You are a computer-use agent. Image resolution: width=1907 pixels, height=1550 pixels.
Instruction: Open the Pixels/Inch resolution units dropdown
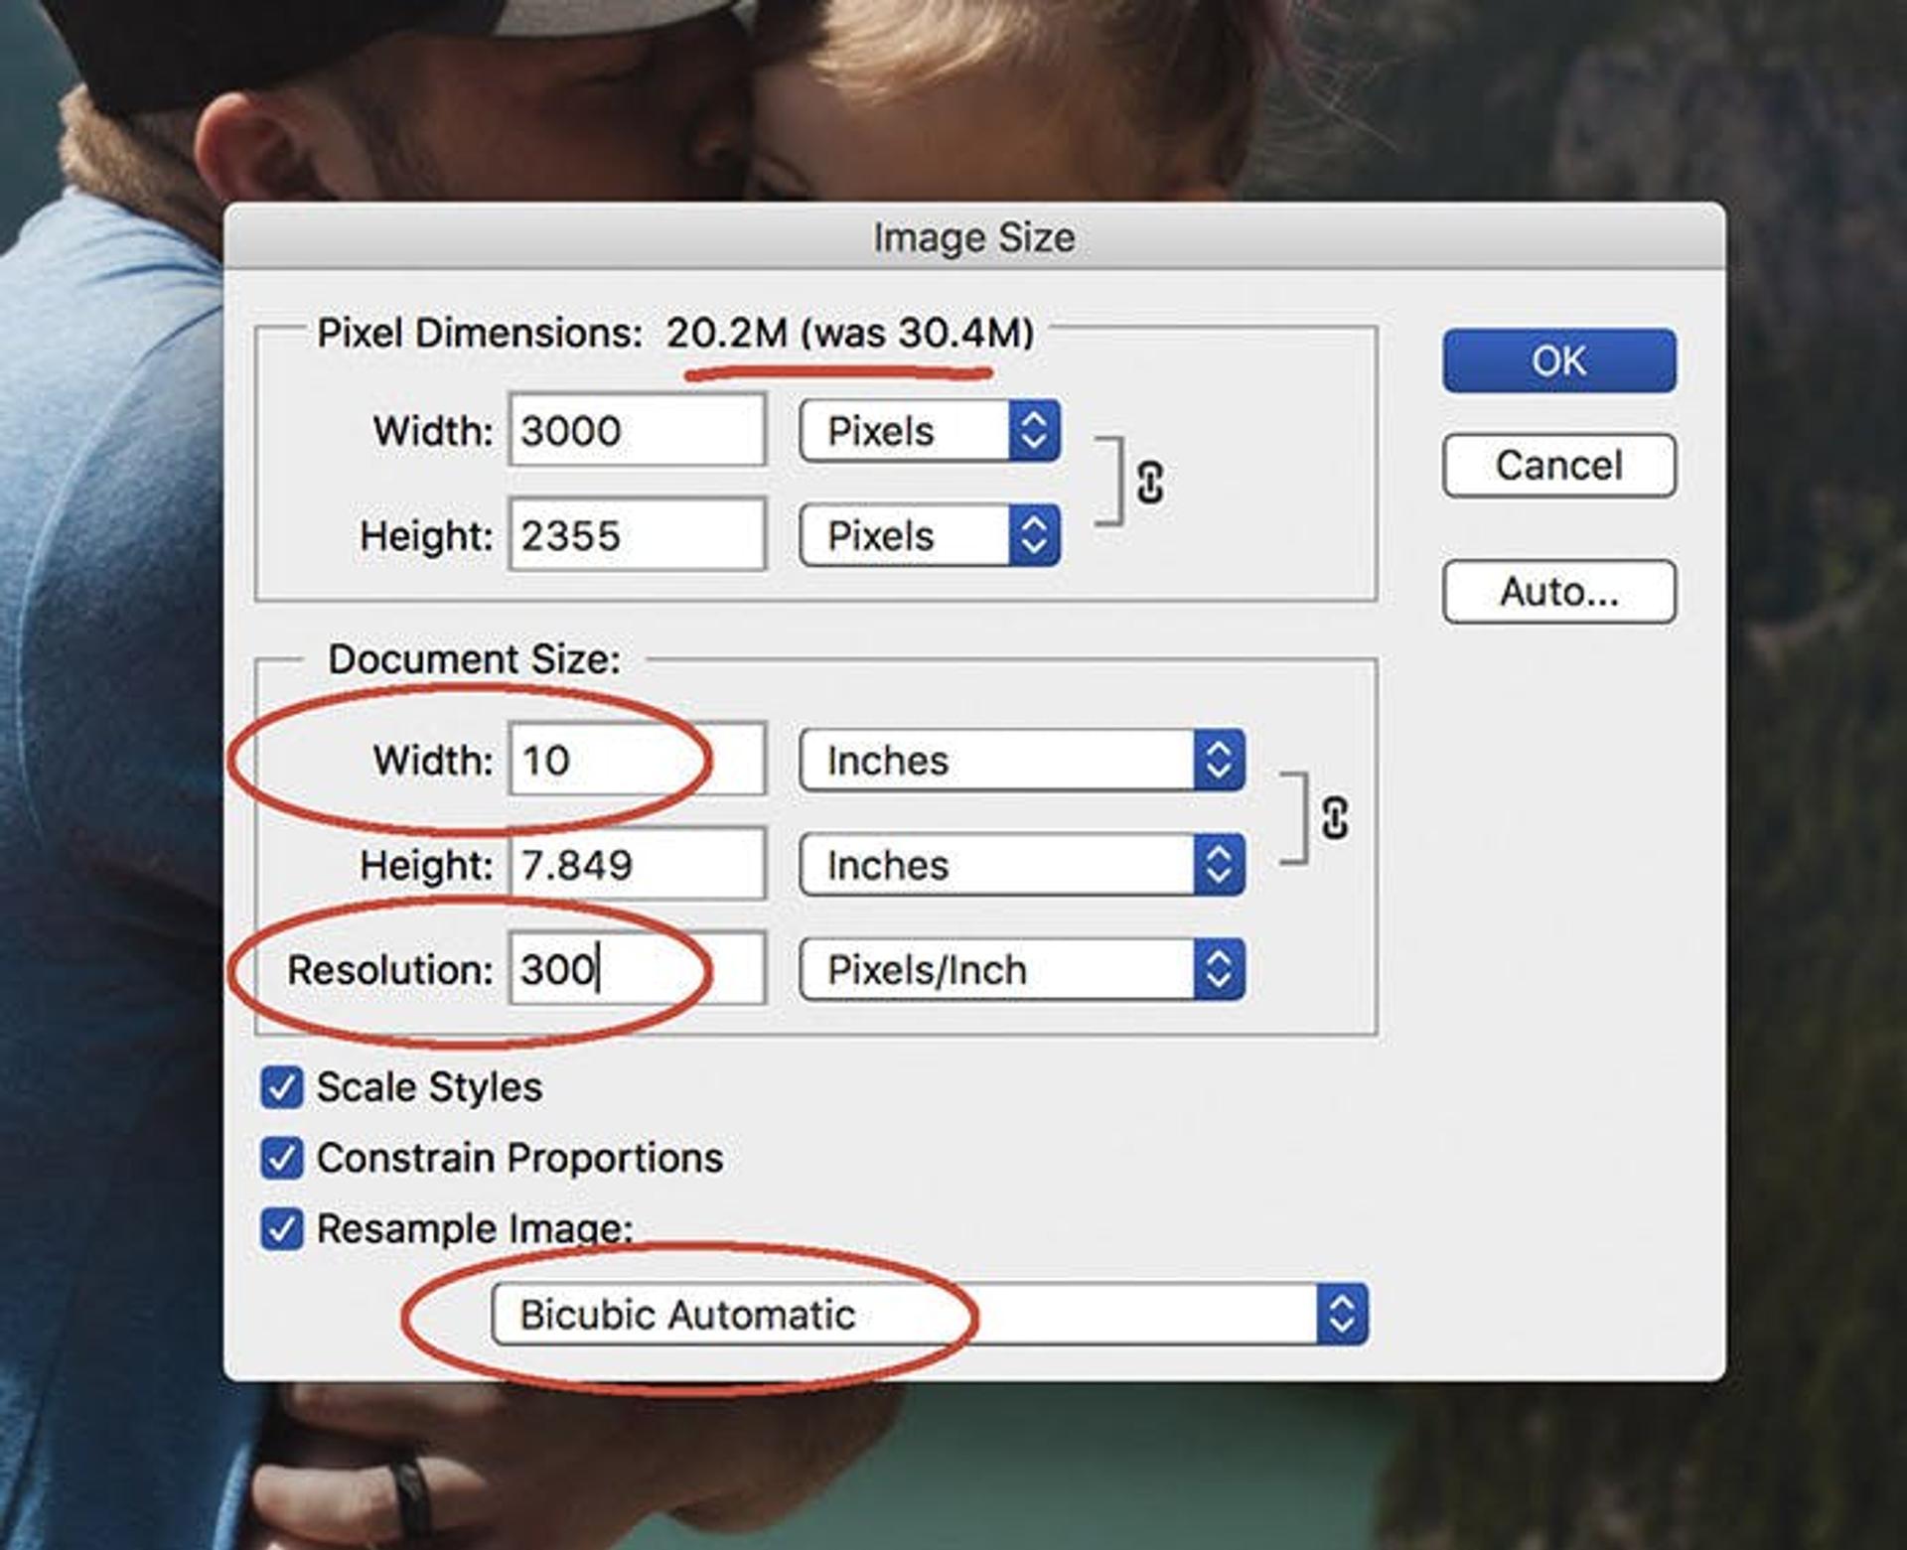point(1021,970)
